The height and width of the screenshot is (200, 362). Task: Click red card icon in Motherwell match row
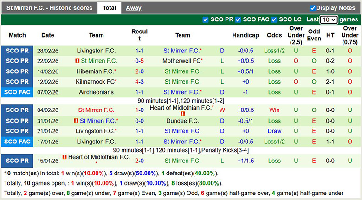[x=77, y=61]
